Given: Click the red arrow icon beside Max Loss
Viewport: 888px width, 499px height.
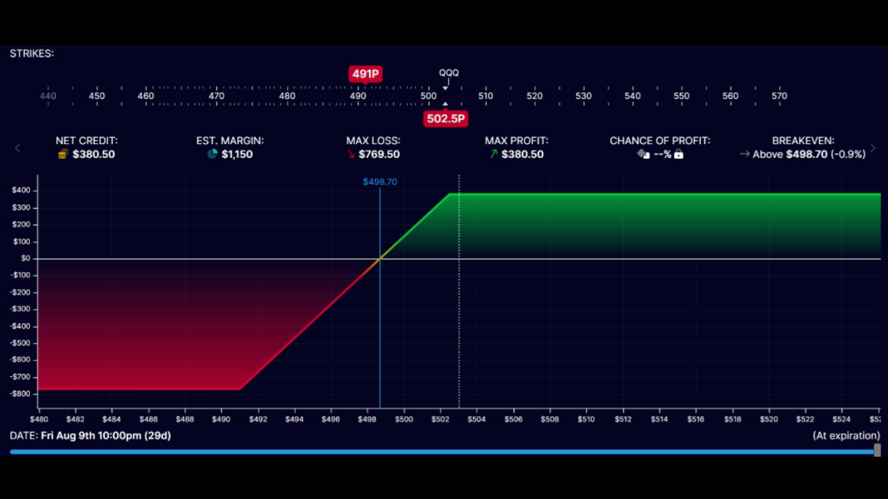Looking at the screenshot, I should pos(351,154).
